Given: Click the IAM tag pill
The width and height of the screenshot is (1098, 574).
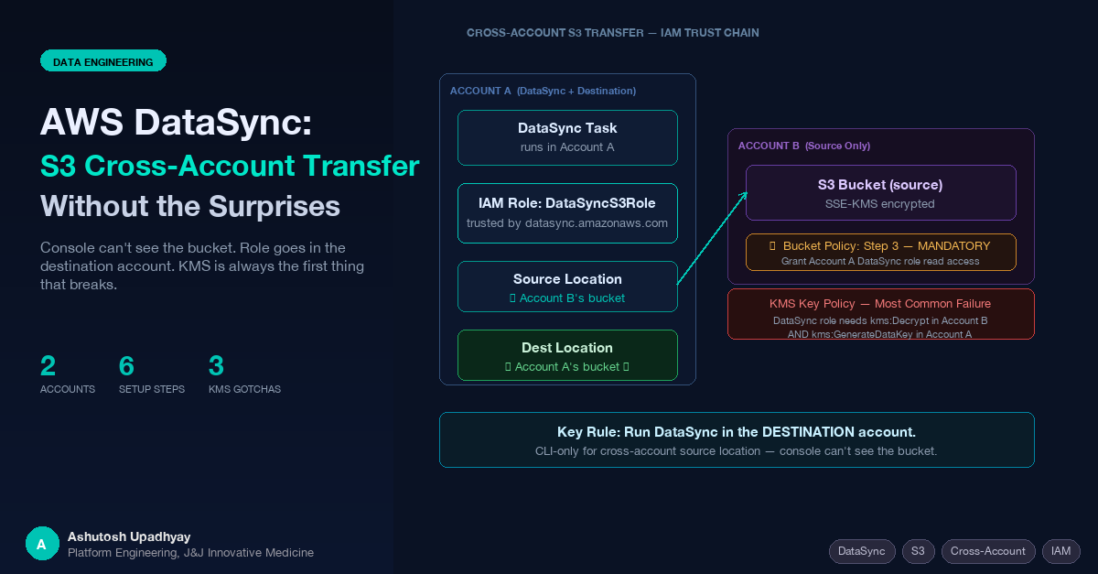Looking at the screenshot, I should click(1061, 551).
